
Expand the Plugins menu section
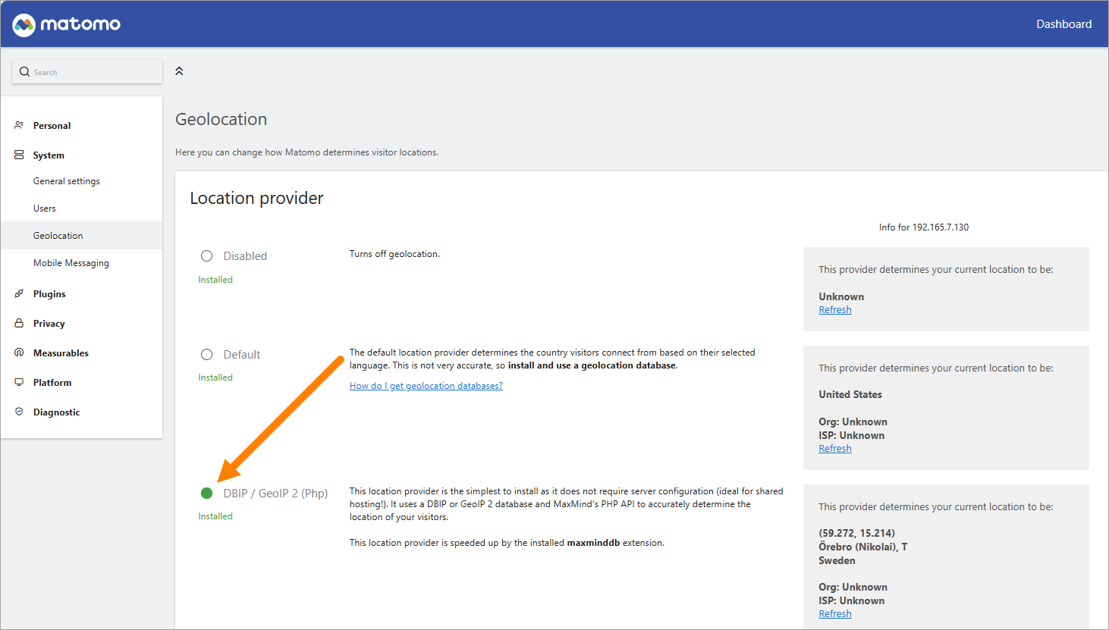(49, 294)
